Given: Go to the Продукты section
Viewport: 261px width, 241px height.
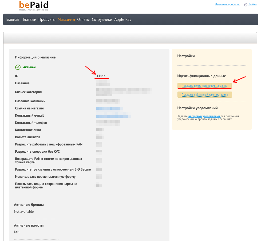Looking at the screenshot, I should (47, 19).
